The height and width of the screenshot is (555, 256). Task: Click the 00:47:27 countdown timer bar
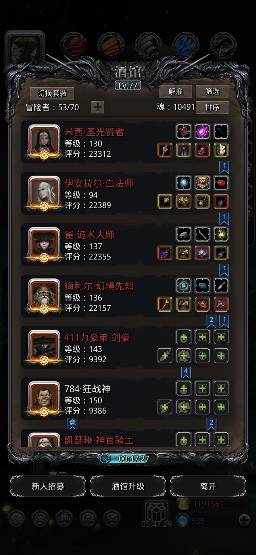[128, 459]
